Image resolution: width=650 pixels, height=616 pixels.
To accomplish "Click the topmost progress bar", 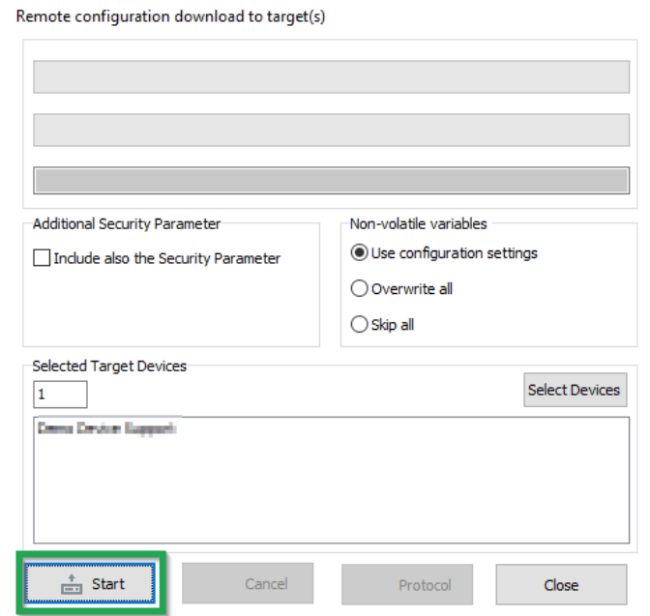I will point(332,76).
